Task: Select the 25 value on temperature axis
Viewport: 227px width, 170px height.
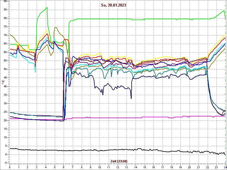Action: pos(5,112)
